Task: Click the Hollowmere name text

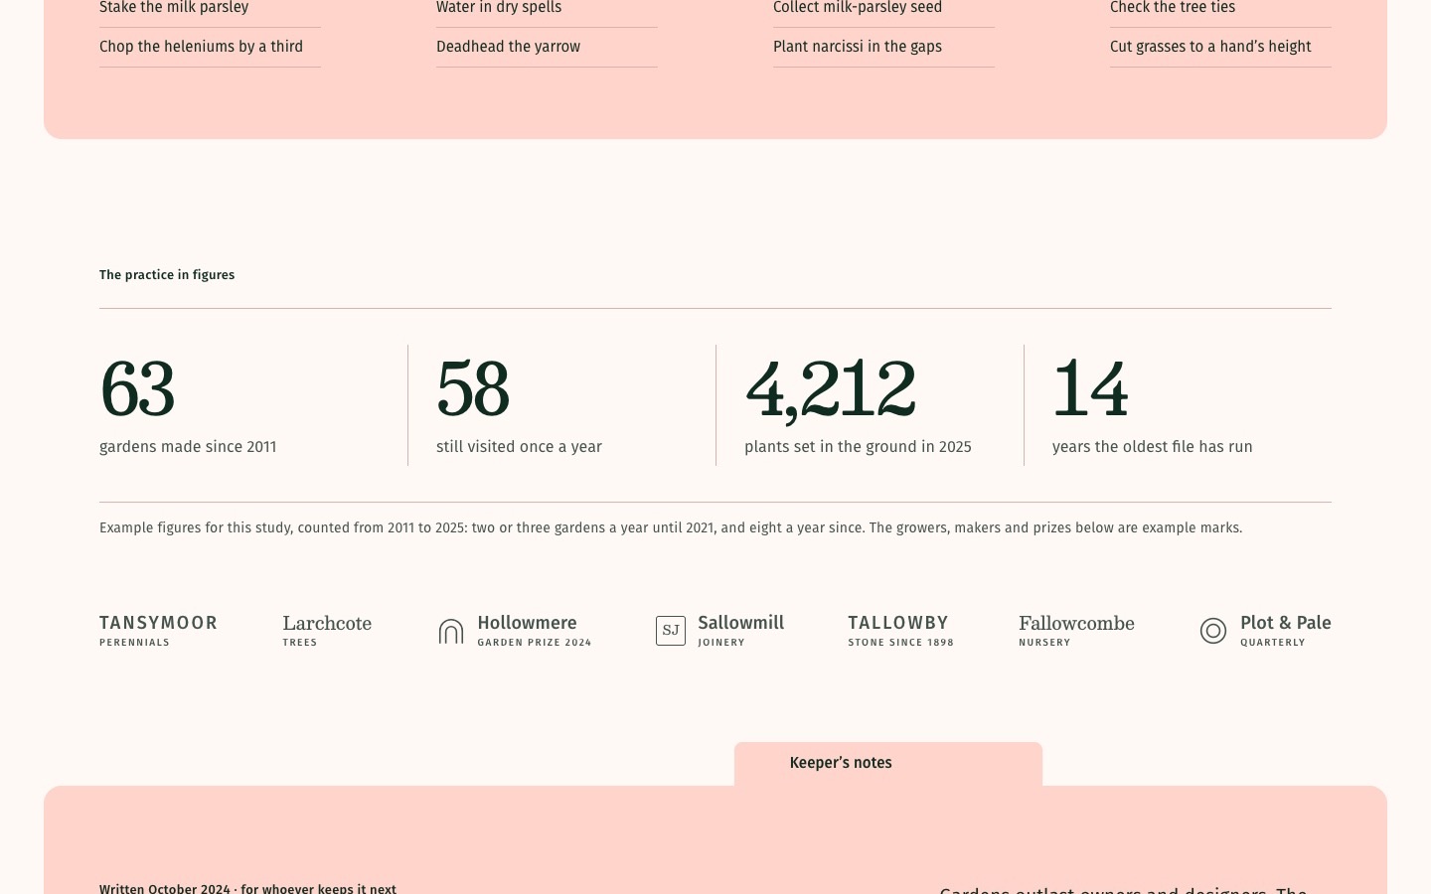Action: pyautogui.click(x=527, y=623)
